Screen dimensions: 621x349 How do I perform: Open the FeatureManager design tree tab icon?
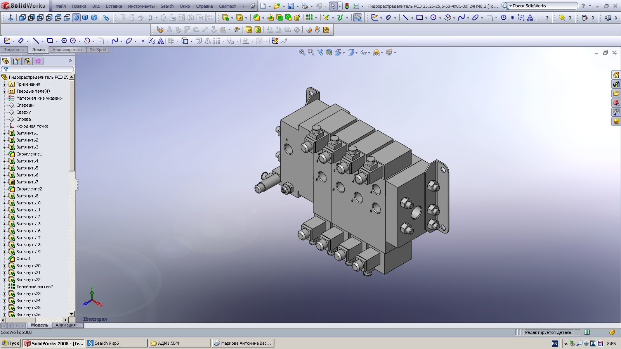(x=5, y=61)
